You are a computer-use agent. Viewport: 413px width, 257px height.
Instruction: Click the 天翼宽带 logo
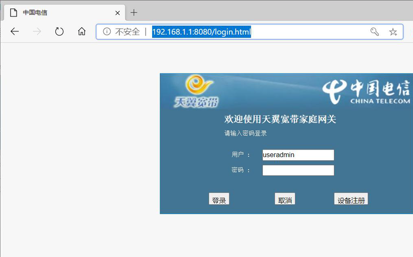(196, 91)
